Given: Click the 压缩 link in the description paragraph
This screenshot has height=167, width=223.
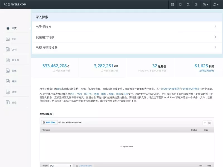Looking at the screenshot, I should point(126,94).
